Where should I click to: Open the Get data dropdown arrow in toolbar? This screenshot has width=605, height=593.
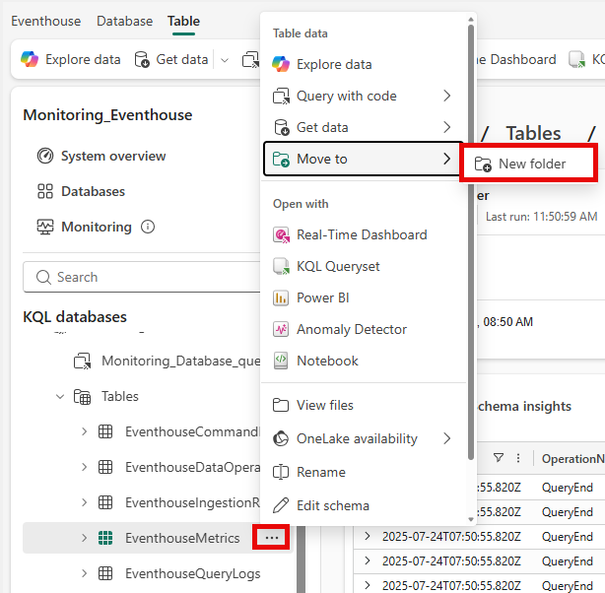[x=225, y=60]
